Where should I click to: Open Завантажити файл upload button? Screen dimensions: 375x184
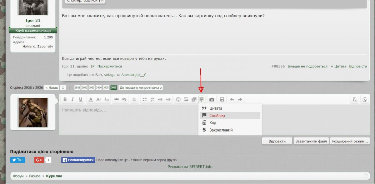tap(311, 141)
